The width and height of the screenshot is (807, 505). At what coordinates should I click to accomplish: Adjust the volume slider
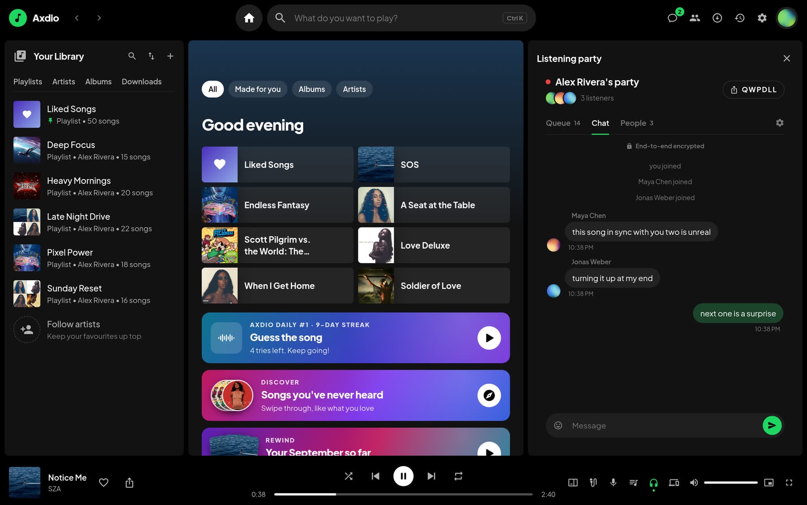[x=731, y=483]
